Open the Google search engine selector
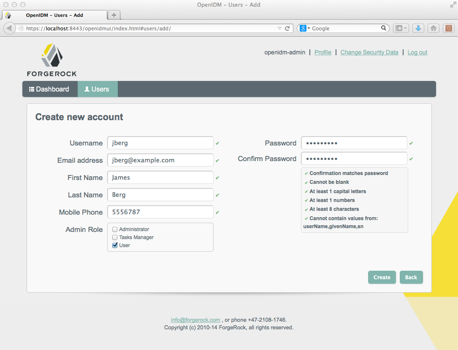The height and width of the screenshot is (350, 458). pyautogui.click(x=305, y=28)
